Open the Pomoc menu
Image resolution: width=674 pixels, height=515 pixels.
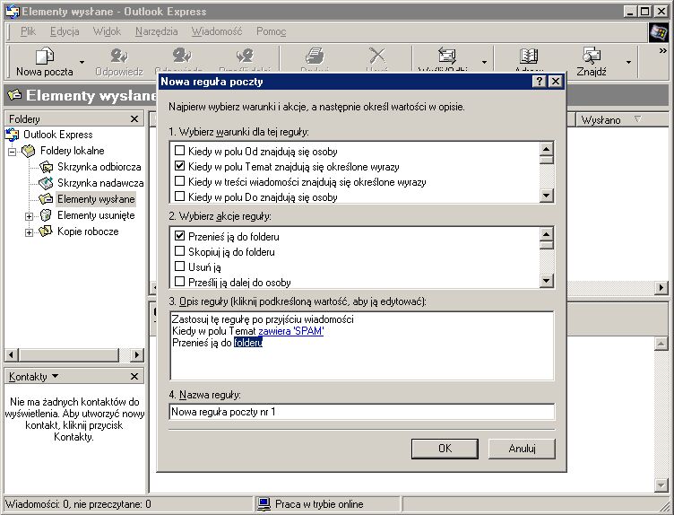271,31
